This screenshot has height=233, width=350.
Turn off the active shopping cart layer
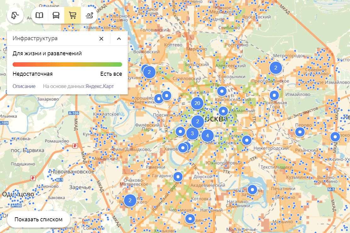coord(73,15)
